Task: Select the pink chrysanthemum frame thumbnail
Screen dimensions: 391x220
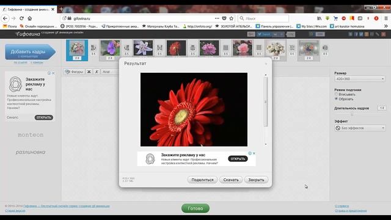Action: (x=209, y=48)
